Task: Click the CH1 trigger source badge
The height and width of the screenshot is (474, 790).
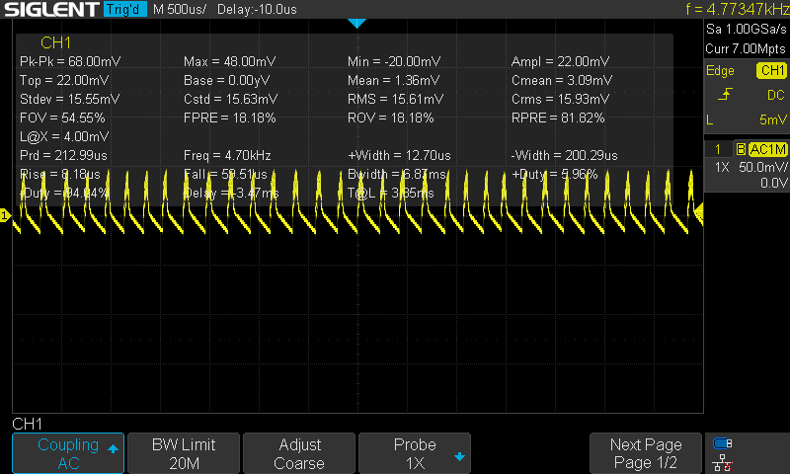Action: tap(772, 70)
